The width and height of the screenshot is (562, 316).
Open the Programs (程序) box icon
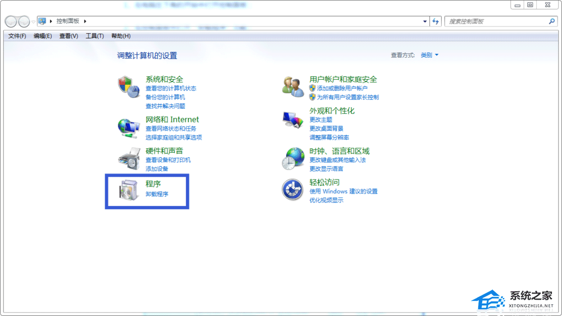click(129, 190)
